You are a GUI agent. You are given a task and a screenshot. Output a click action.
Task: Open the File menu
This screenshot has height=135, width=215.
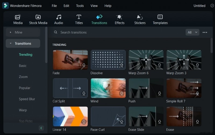[54, 6]
